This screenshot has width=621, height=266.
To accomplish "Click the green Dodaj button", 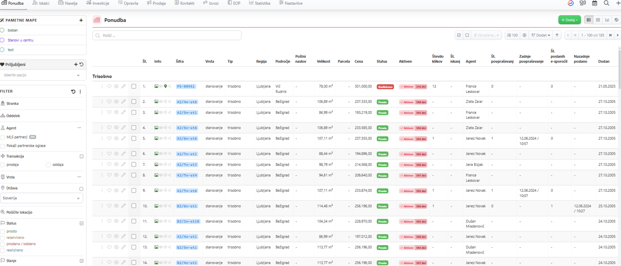I will pyautogui.click(x=569, y=20).
